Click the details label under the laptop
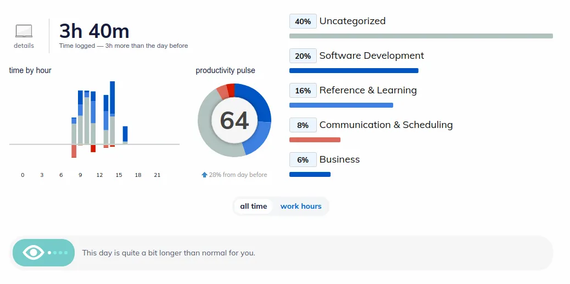 pos(24,46)
